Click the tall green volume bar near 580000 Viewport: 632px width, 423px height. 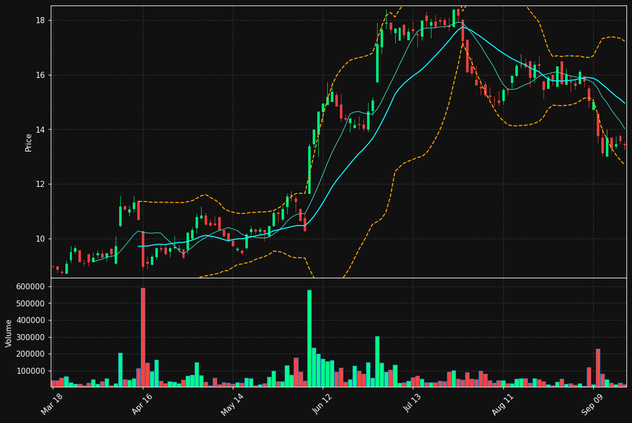tap(309, 338)
